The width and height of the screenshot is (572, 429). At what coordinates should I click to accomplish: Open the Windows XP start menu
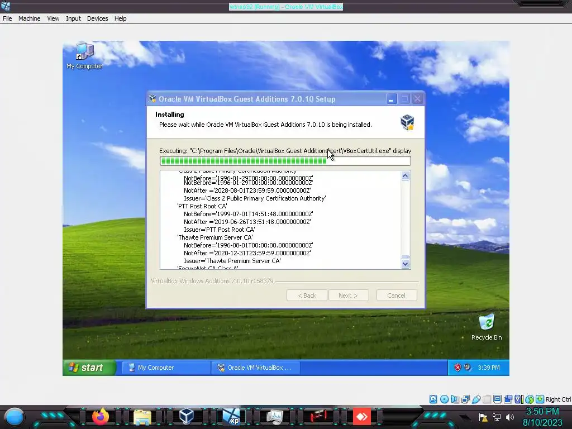tap(89, 368)
